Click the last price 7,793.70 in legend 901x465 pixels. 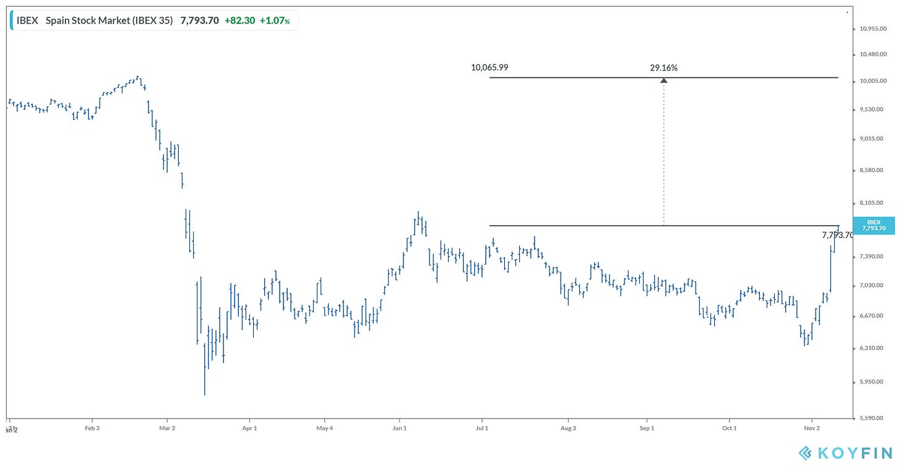click(199, 20)
